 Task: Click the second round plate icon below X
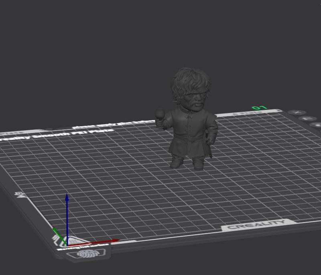307,118
